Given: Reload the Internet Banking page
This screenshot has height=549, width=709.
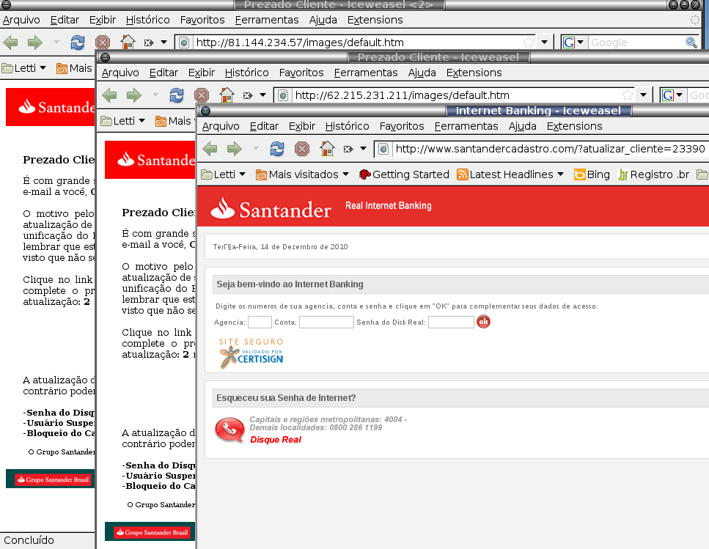Looking at the screenshot, I should tap(276, 149).
